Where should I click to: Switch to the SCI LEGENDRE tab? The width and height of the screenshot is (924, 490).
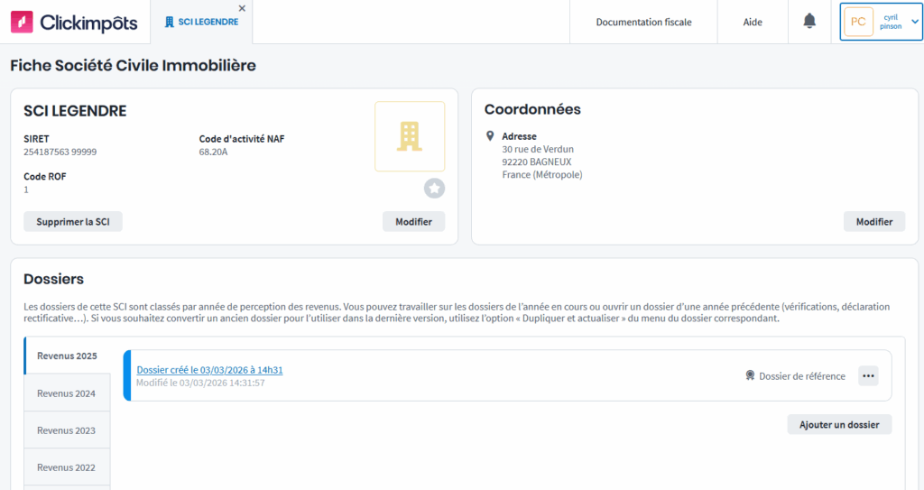[x=201, y=22]
